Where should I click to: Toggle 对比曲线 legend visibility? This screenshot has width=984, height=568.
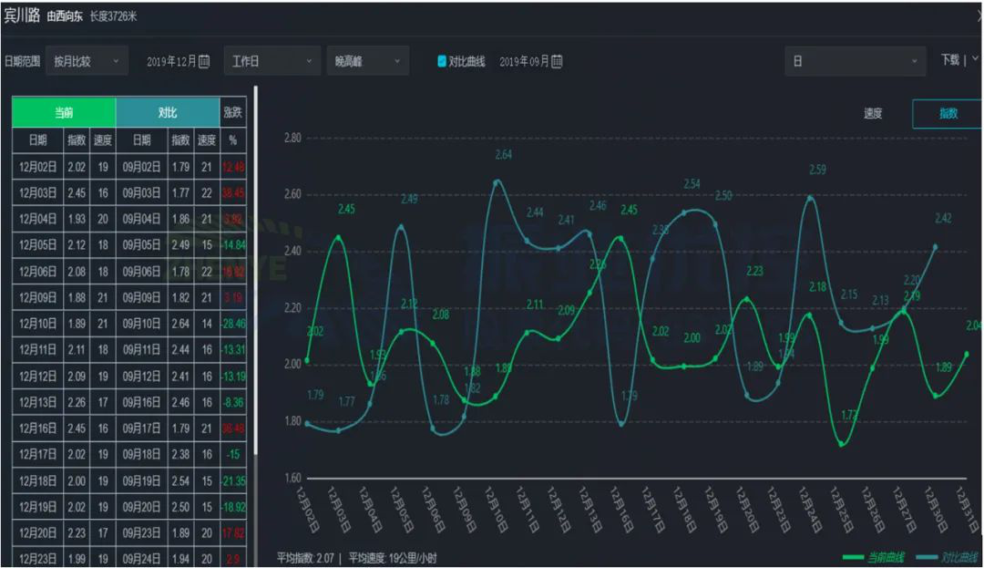point(947,557)
